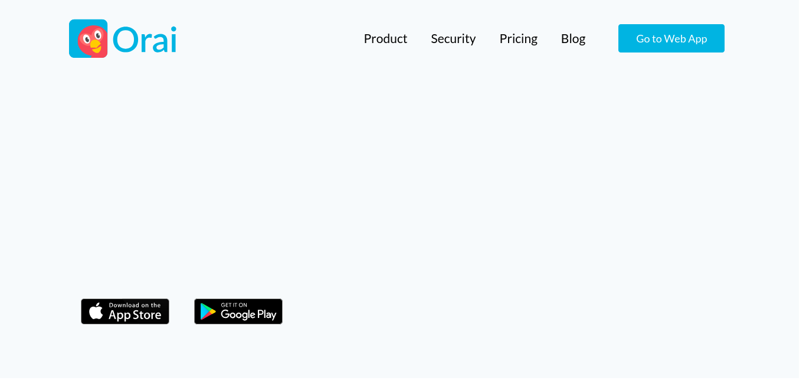Click the white strip below the hero section
This screenshot has width=806, height=384.
tap(403, 381)
